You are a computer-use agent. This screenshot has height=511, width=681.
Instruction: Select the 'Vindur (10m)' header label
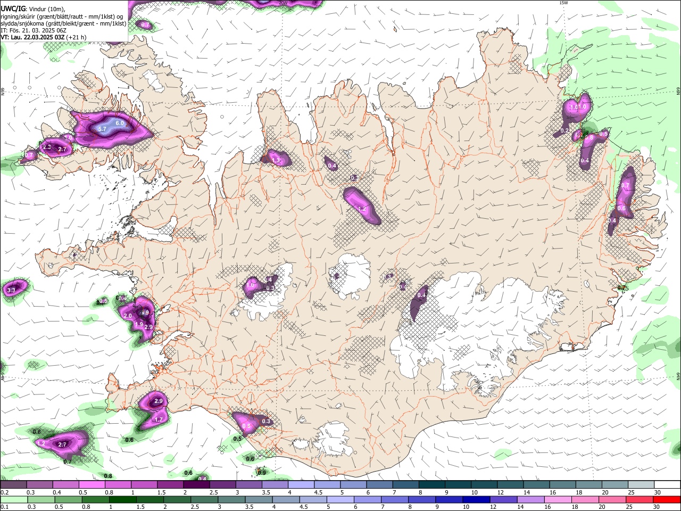pyautogui.click(x=46, y=9)
